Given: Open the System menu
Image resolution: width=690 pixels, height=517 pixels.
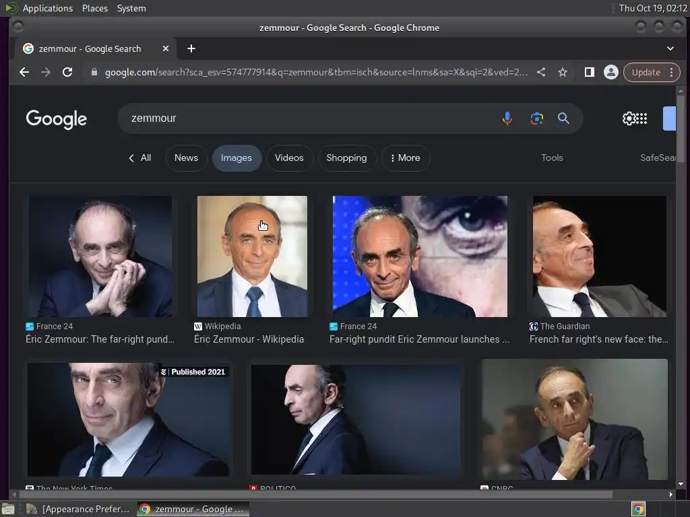Looking at the screenshot, I should click(x=131, y=8).
